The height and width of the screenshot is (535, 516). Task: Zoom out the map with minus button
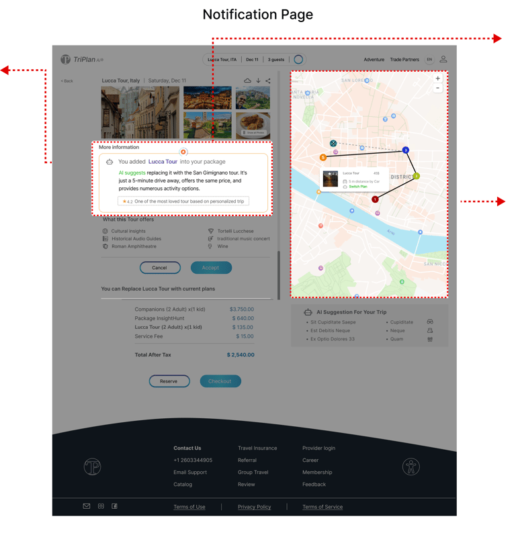[437, 88]
